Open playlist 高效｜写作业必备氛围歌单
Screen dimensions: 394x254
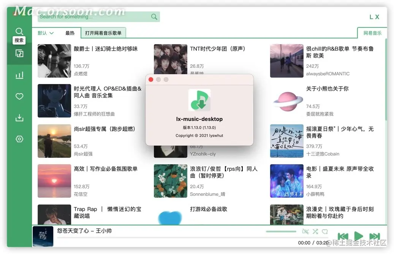[106, 169]
